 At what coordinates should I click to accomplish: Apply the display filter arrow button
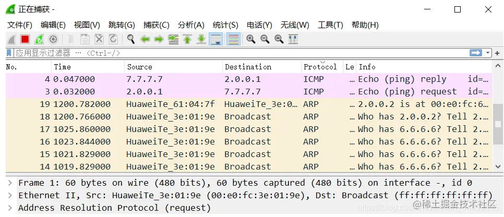tap(476, 53)
